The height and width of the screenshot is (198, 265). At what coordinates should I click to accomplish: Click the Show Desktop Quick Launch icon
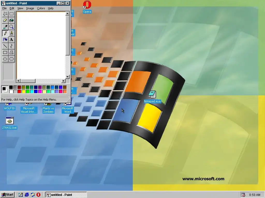point(21,195)
